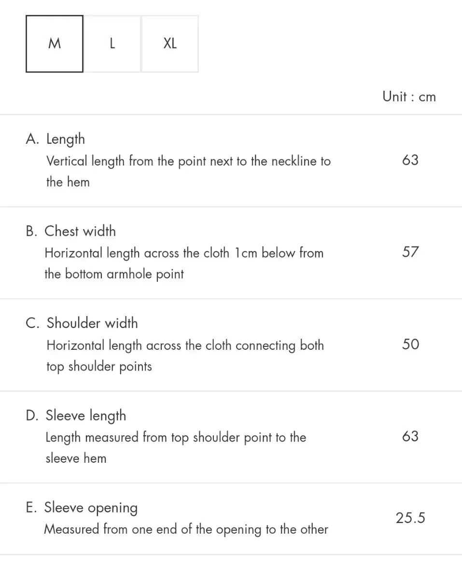
Task: Click the Shoulder width description text
Action: pyautogui.click(x=185, y=356)
